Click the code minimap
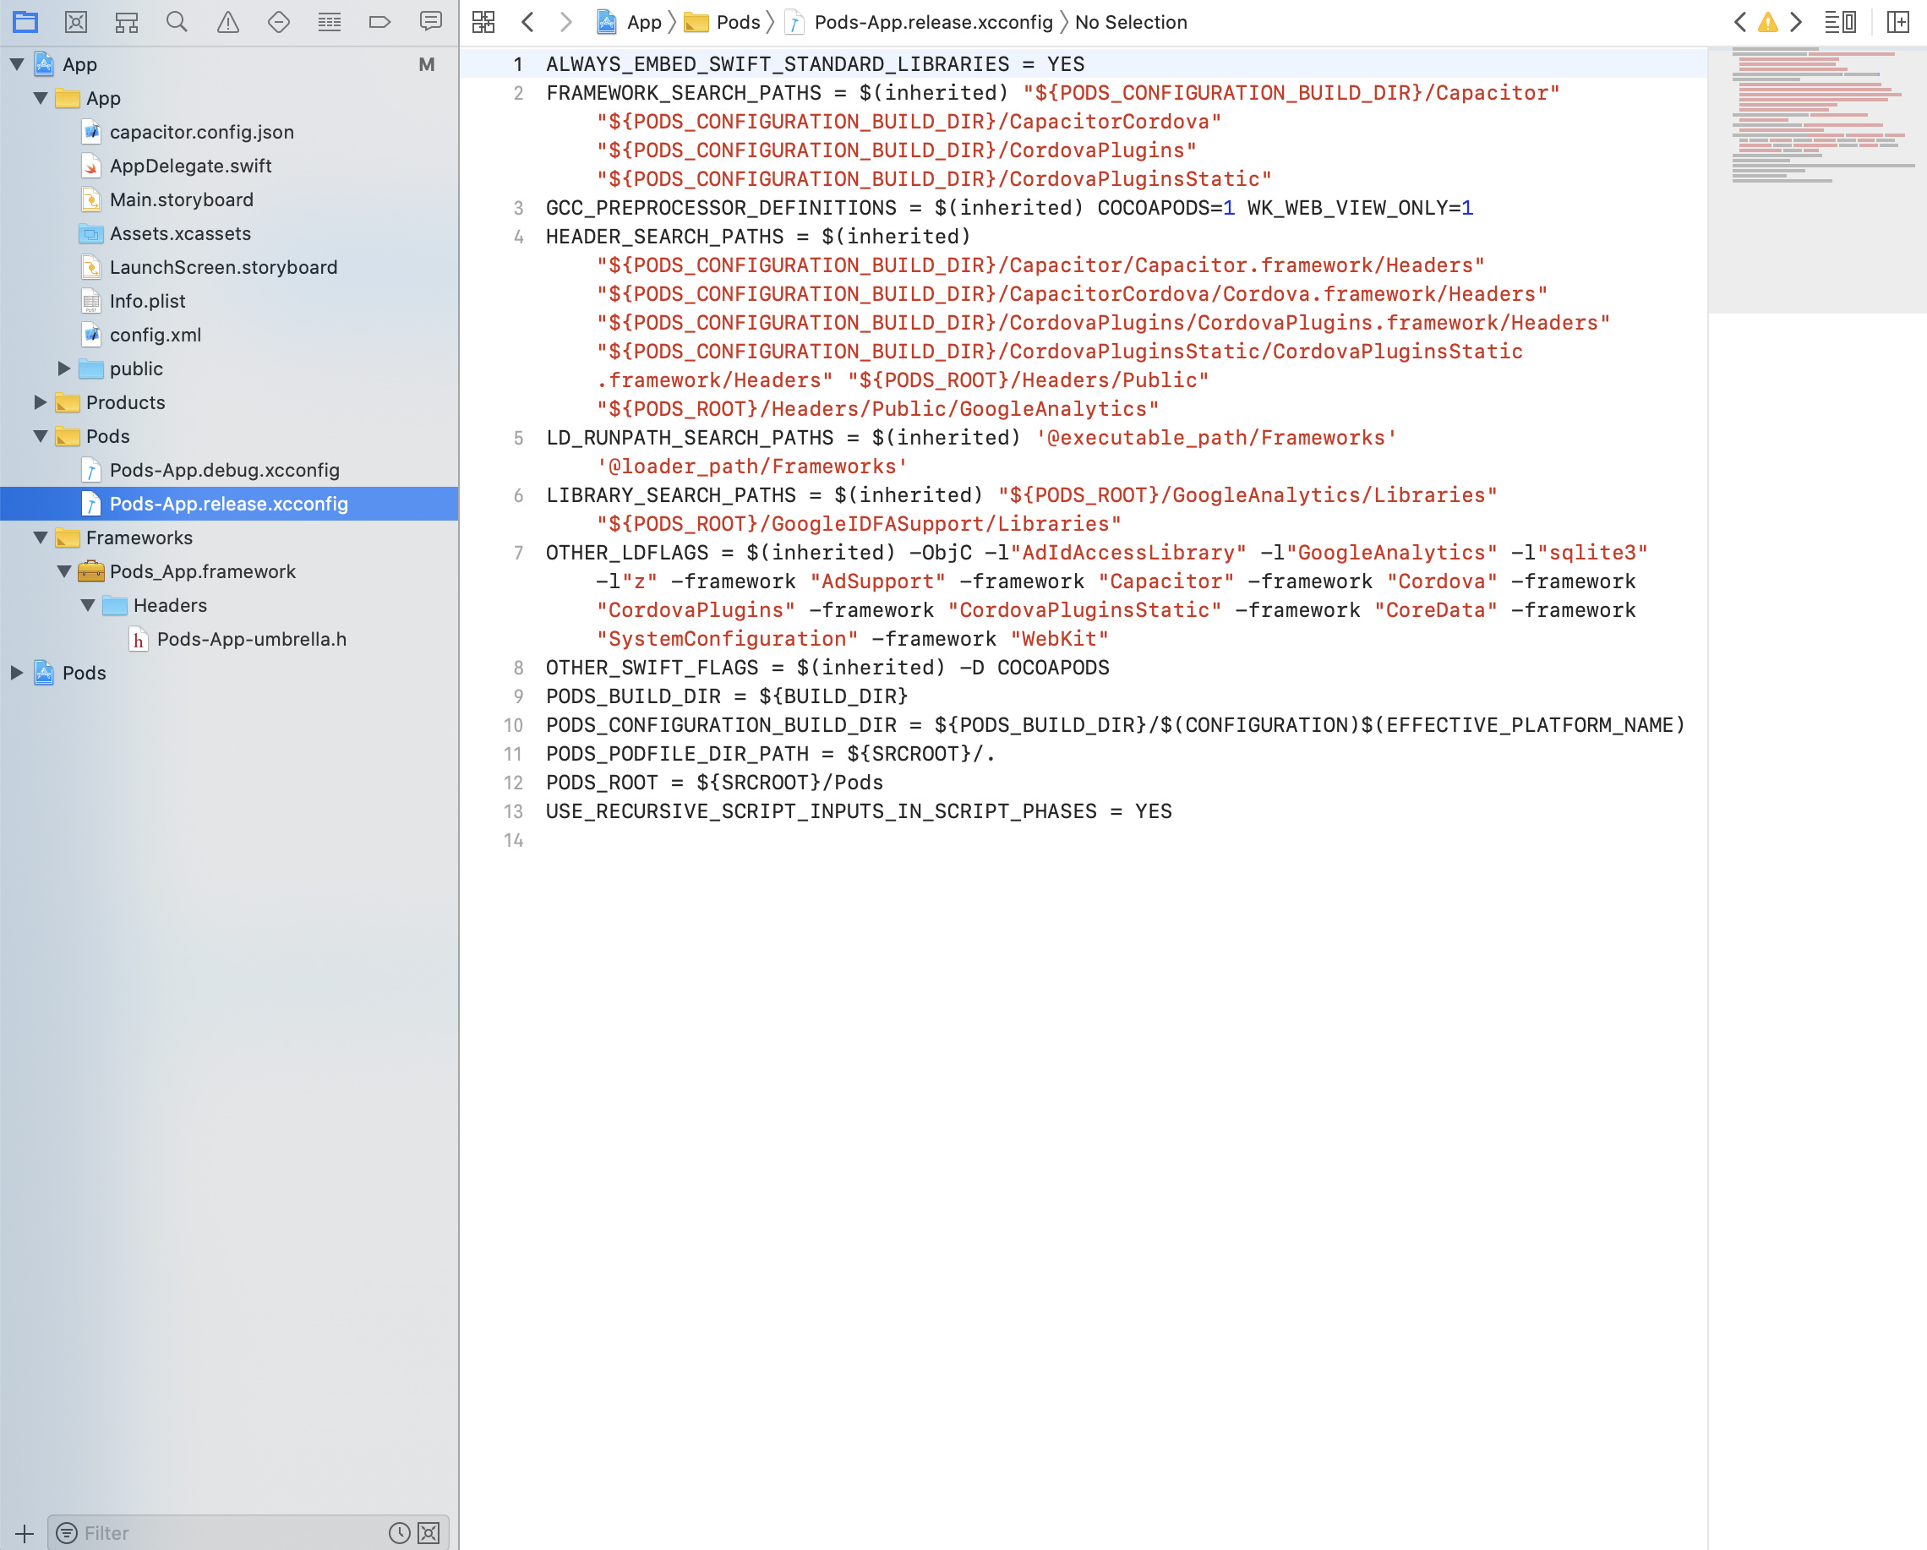Viewport: 1927px width, 1550px height. [x=1817, y=179]
